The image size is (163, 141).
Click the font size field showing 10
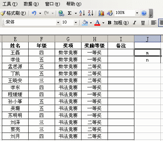coord(68,23)
